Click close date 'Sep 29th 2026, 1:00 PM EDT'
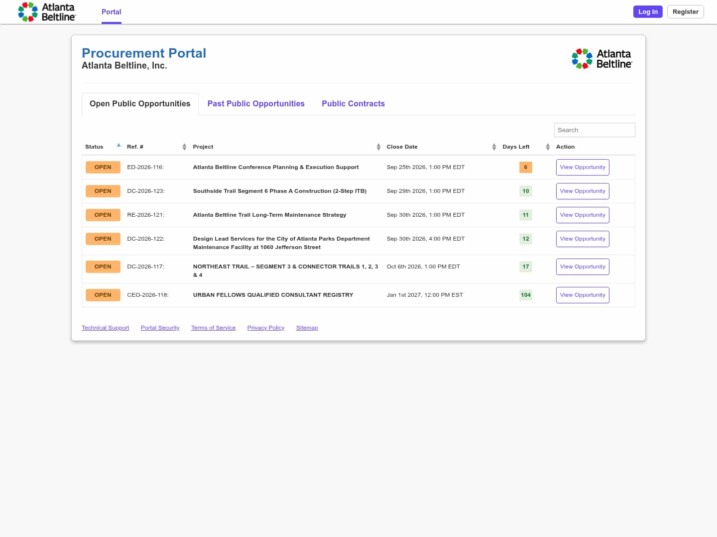The width and height of the screenshot is (717, 537). pos(426,191)
